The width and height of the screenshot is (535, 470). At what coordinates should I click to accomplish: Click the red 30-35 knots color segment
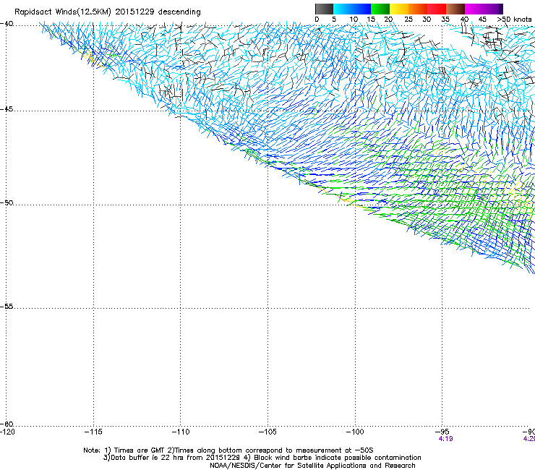click(437, 9)
